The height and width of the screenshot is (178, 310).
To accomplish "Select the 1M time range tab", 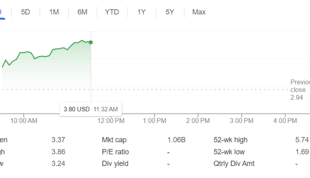I will click(x=54, y=12).
